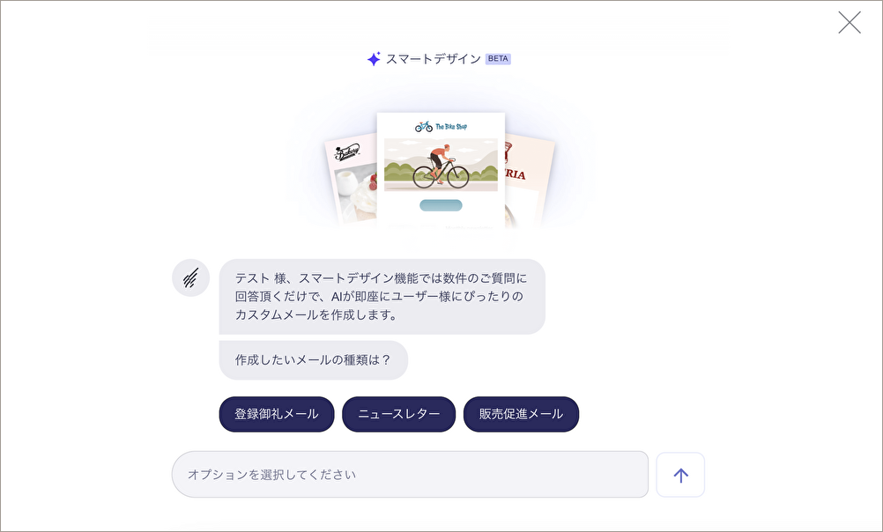
Task: Click the テスト 様 introduction message bubble
Action: tap(382, 297)
